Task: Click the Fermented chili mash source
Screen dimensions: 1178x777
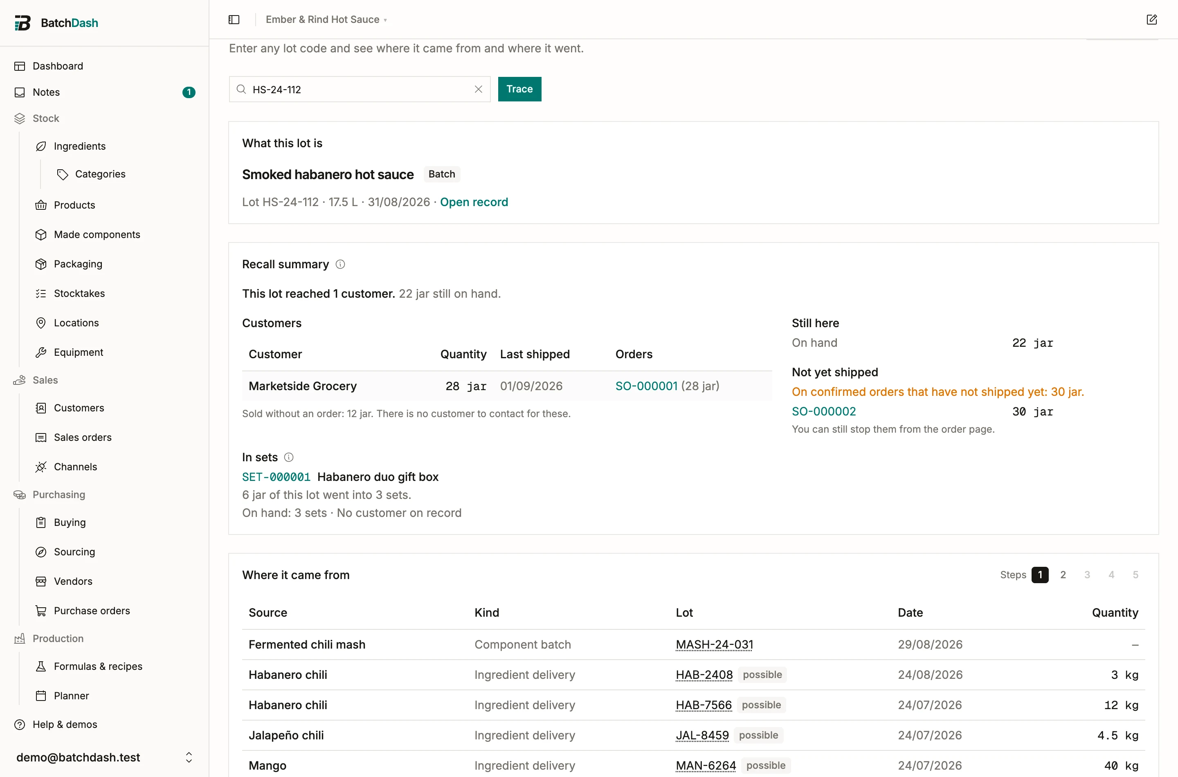Action: (307, 645)
